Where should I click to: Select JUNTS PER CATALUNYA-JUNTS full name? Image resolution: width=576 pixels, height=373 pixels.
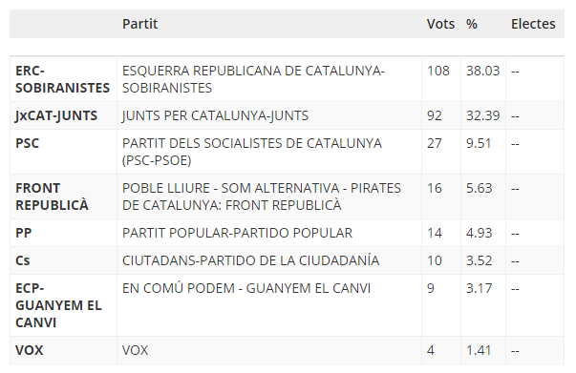[x=215, y=115]
